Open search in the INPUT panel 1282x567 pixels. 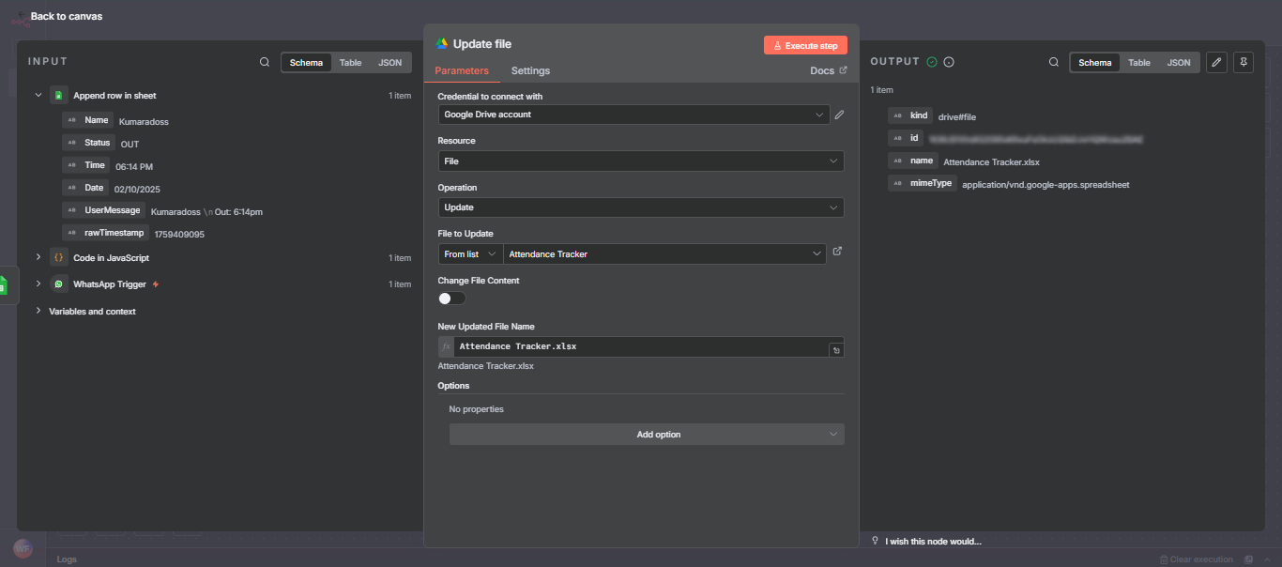coord(264,62)
